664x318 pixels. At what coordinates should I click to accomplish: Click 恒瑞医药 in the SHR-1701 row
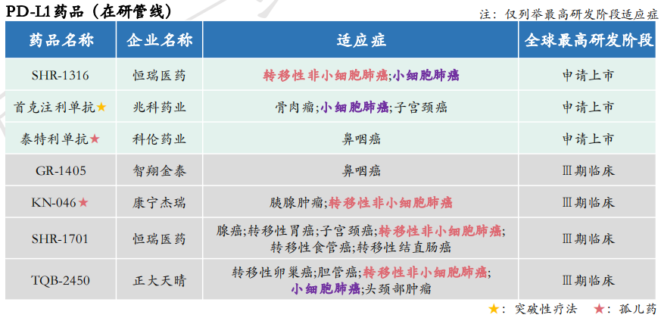(x=159, y=238)
